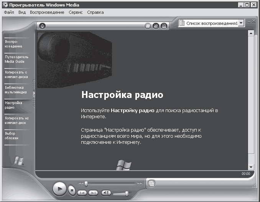The image size is (260, 202).
Task: Click the scrollbar up arrow
Action: click(251, 33)
